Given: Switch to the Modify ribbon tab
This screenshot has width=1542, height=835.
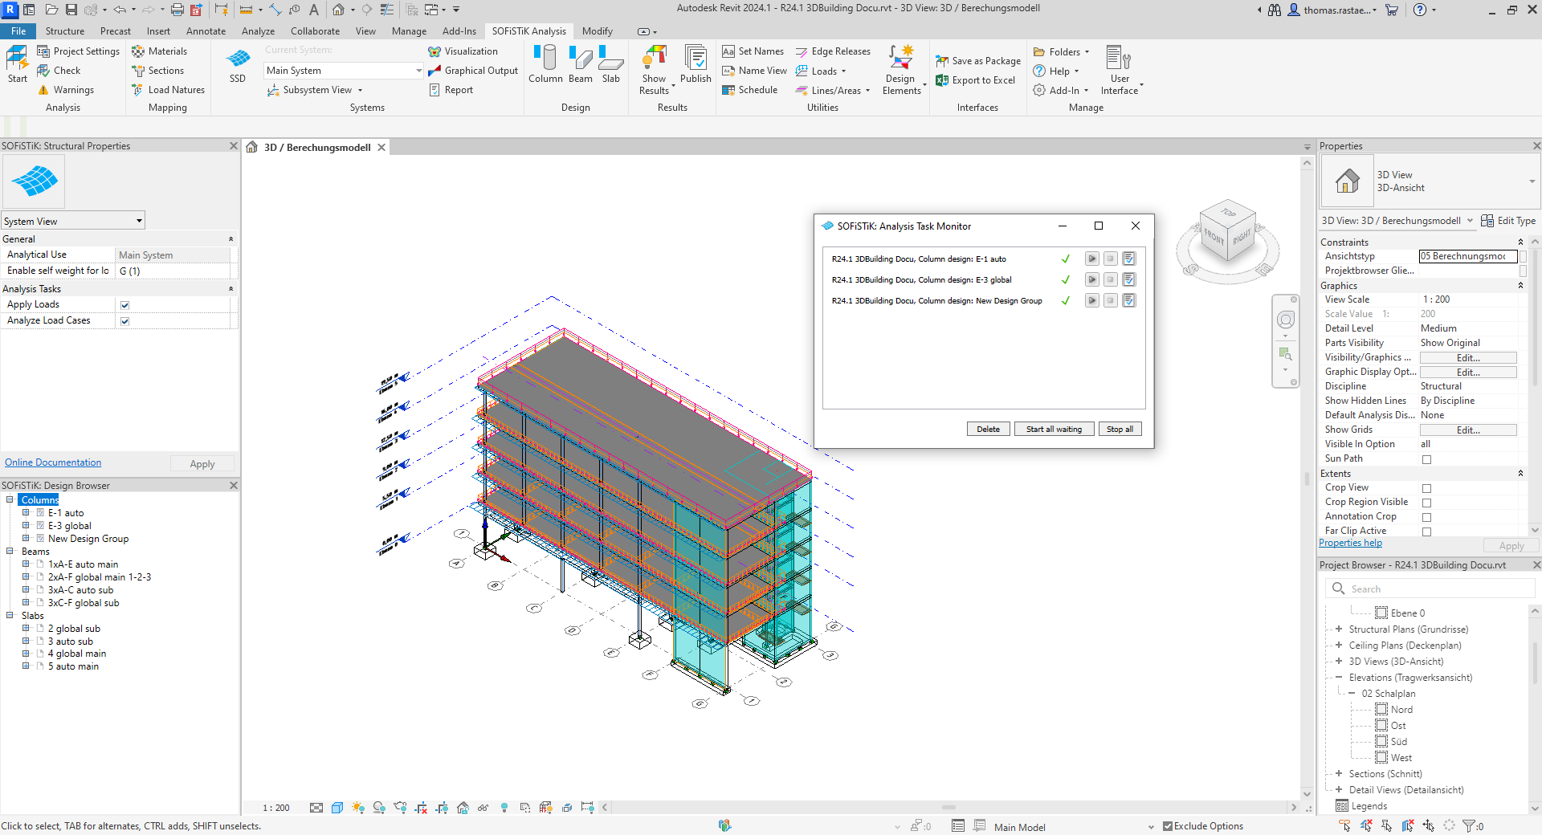Looking at the screenshot, I should (598, 31).
